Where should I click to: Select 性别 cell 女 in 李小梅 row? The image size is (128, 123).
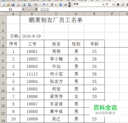(76, 59)
